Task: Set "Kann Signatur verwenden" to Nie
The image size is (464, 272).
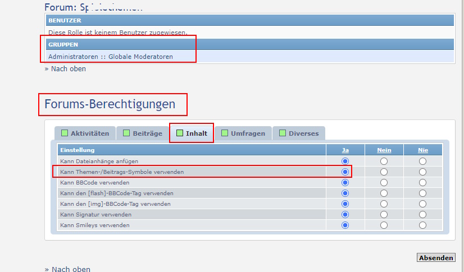Action: (422, 215)
